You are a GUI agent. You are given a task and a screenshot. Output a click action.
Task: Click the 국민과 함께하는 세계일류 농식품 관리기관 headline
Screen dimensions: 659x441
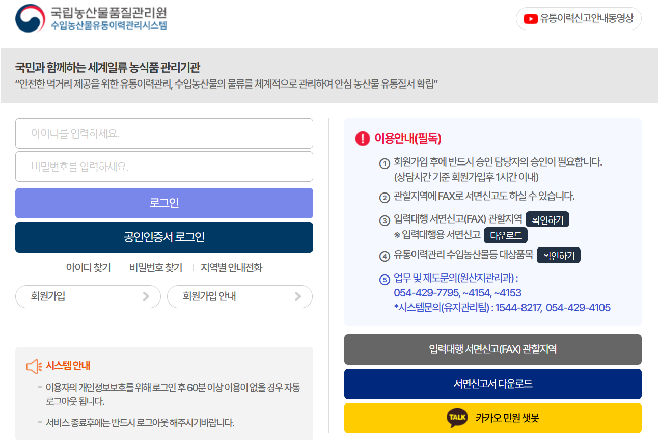(107, 67)
